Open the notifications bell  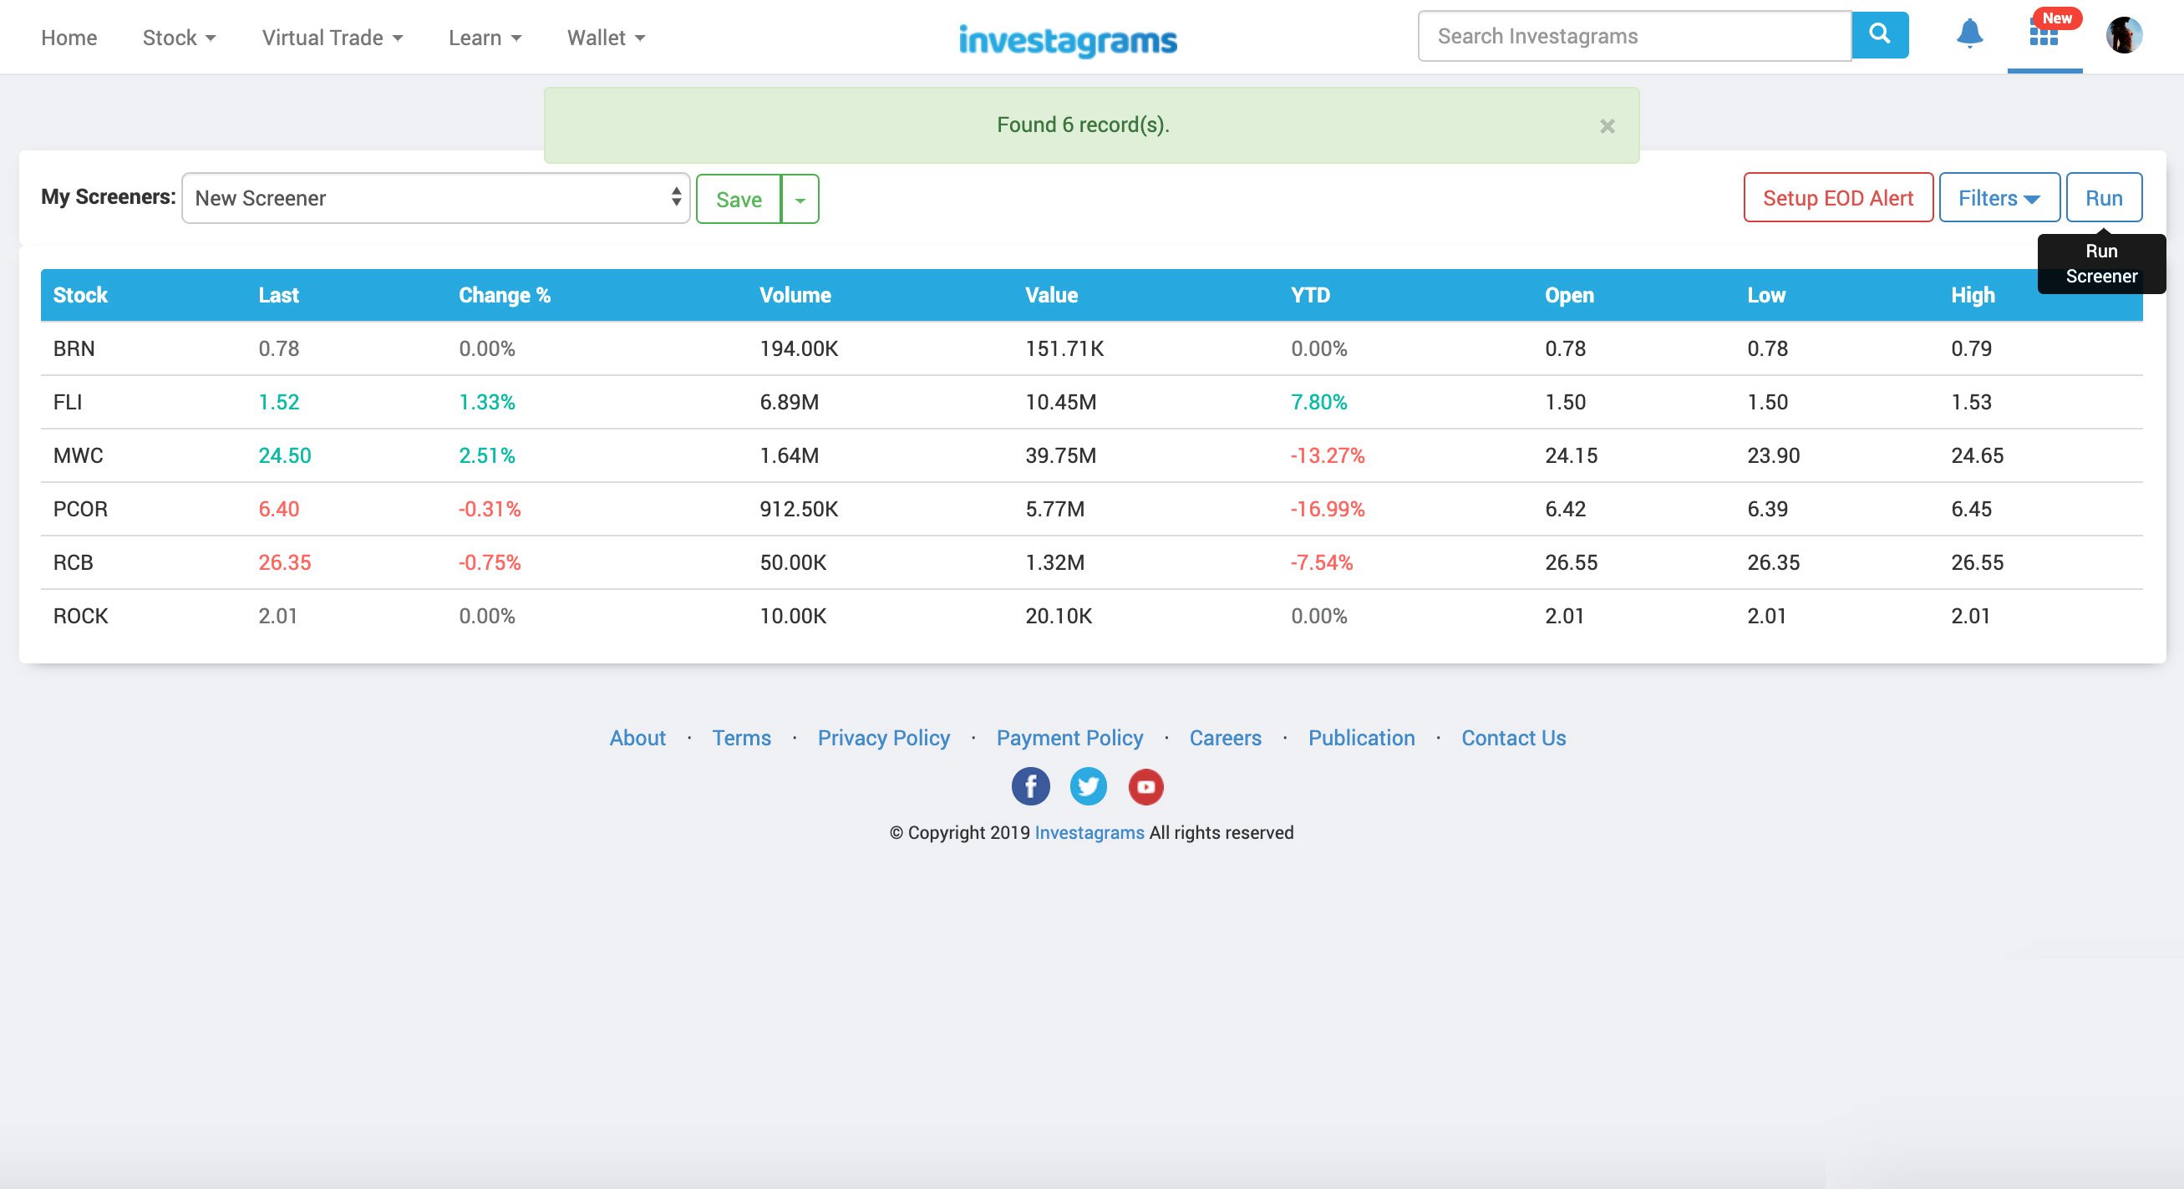[1969, 35]
